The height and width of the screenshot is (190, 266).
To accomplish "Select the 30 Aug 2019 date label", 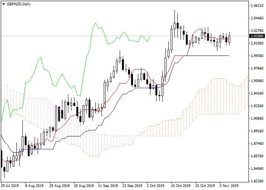I will tap(84, 186).
